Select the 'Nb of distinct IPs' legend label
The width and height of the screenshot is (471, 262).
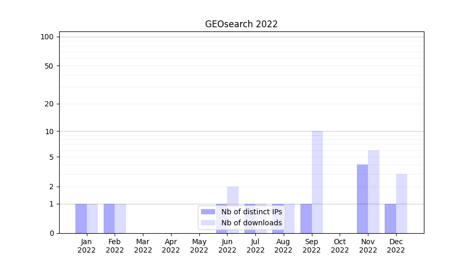pos(251,212)
